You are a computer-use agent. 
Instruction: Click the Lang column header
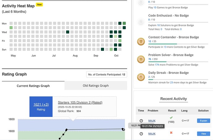pyautogui.click(x=184, y=111)
